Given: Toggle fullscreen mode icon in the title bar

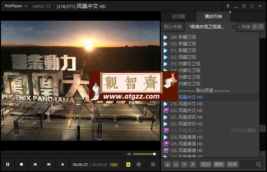Looking at the screenshot, I should point(252,6).
